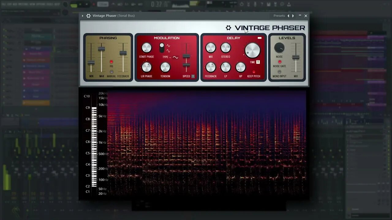Click the L/R PHASE knob
The image size is (392, 220).
(x=146, y=67)
